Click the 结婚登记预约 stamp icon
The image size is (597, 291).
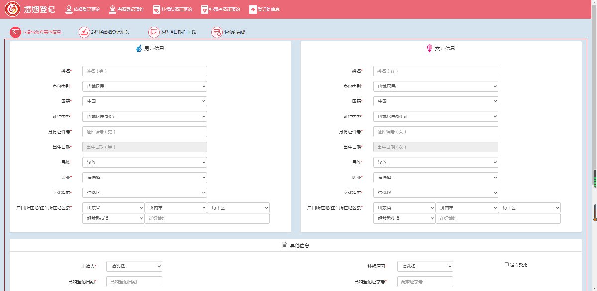point(68,9)
